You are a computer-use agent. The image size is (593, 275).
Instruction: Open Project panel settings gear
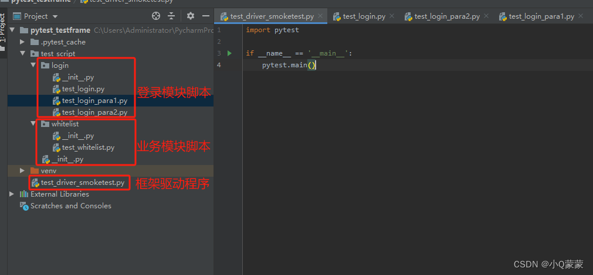click(191, 16)
